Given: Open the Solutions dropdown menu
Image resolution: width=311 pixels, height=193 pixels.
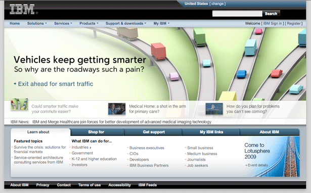Looking at the screenshot, I should 37,23.
